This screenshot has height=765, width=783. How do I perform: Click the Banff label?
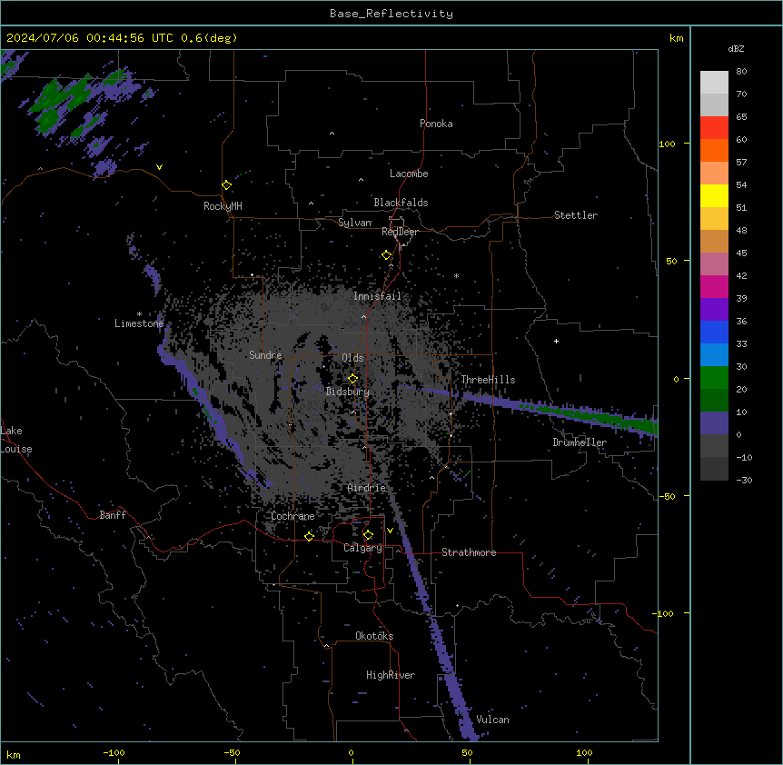[x=113, y=515]
